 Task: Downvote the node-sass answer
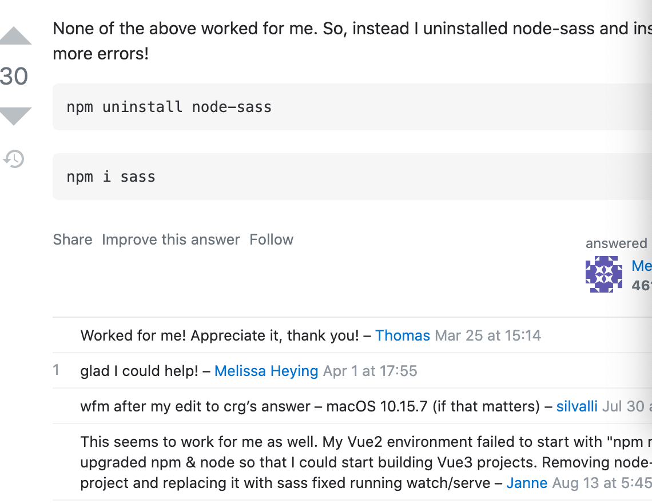point(15,116)
